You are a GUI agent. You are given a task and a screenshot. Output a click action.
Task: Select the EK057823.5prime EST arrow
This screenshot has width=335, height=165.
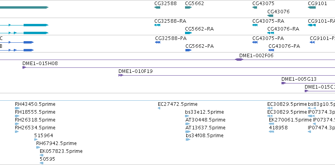[42, 155]
